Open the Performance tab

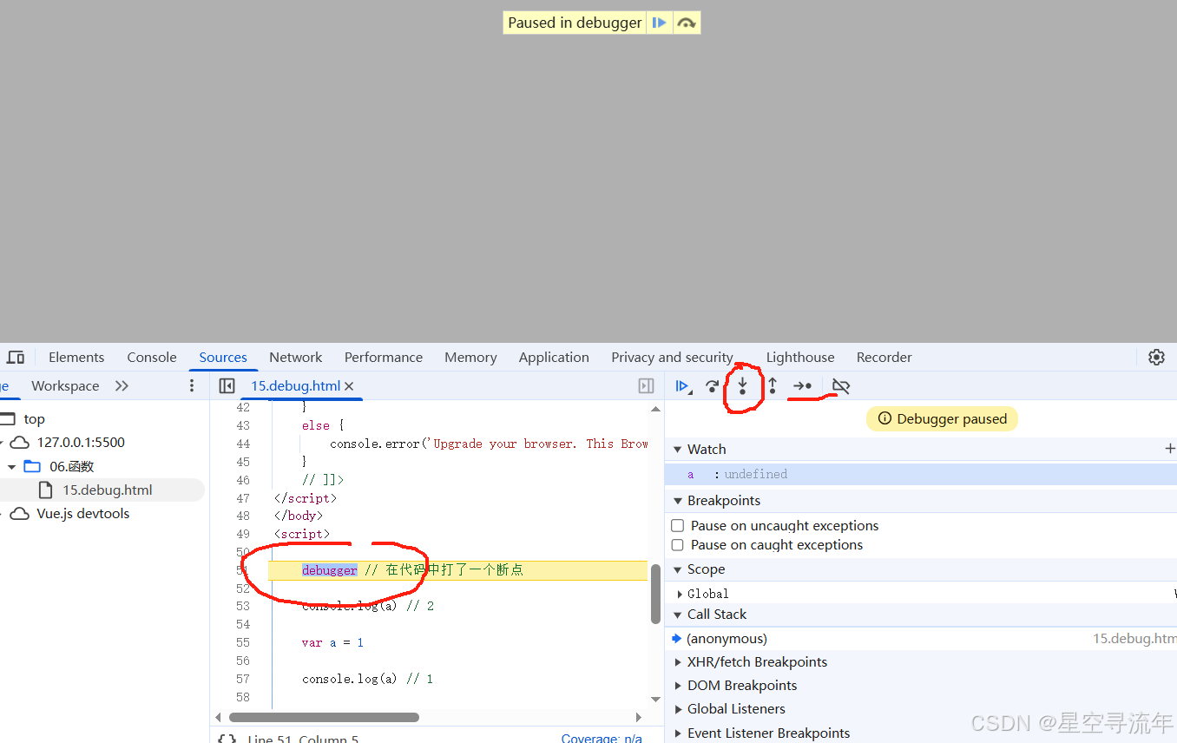pyautogui.click(x=384, y=358)
